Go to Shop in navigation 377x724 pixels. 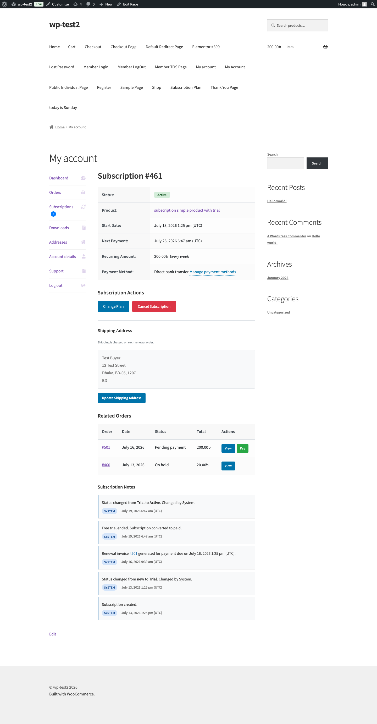[x=157, y=87]
